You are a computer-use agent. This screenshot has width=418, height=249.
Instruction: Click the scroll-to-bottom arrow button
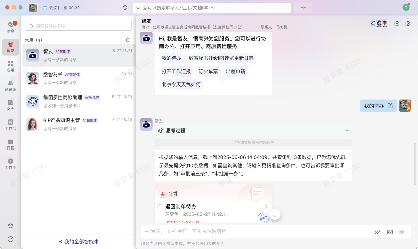275,214
